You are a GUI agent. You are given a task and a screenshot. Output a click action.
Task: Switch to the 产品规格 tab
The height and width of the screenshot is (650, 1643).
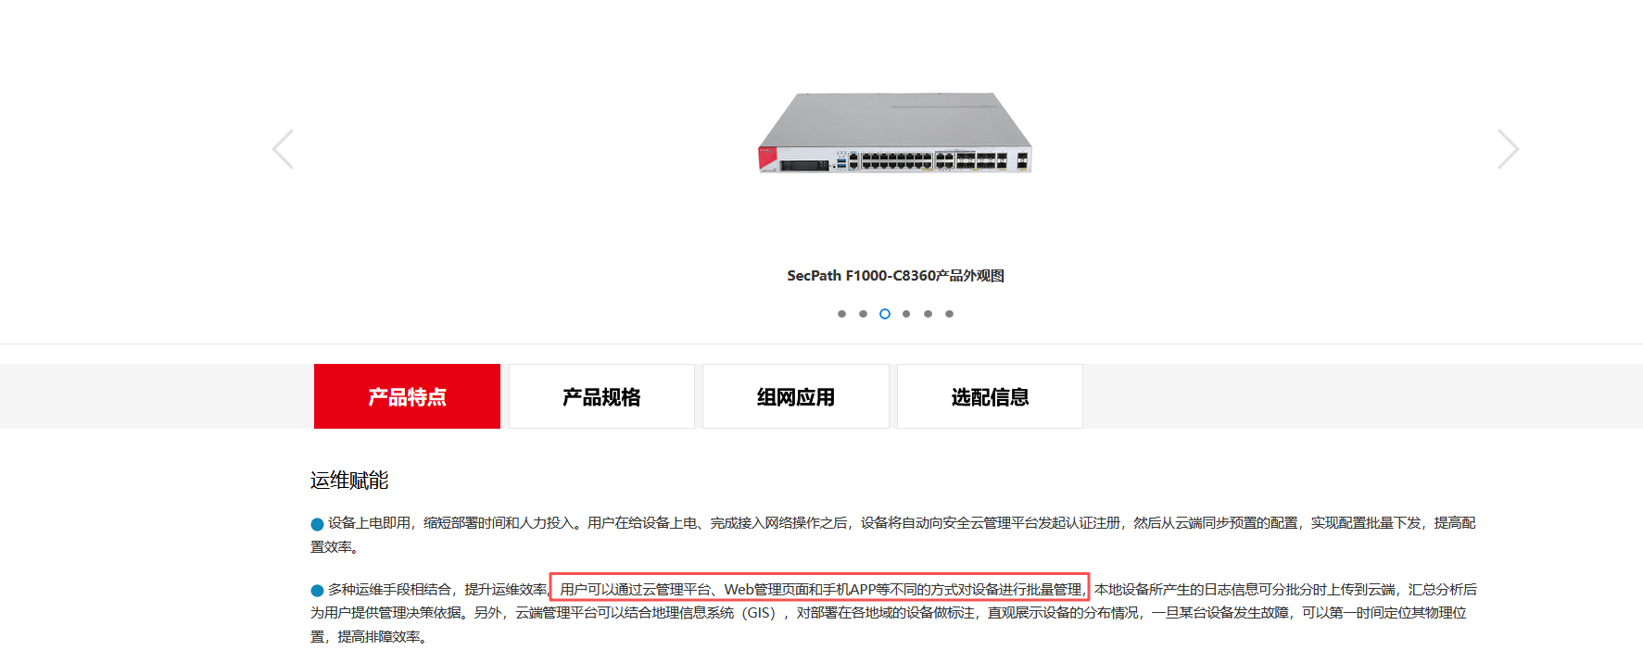pyautogui.click(x=601, y=396)
